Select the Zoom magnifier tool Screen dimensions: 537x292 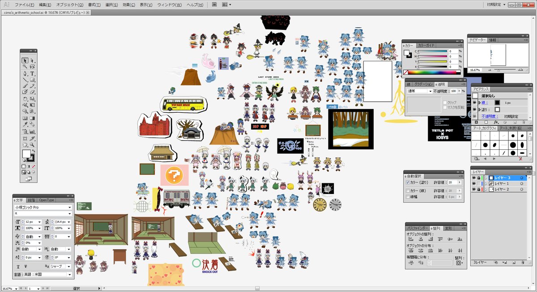pos(32,145)
